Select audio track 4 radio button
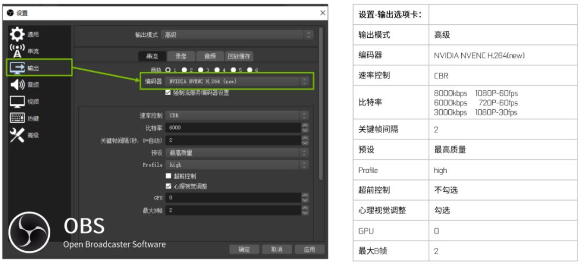This screenshot has width=584, height=267. (217, 70)
